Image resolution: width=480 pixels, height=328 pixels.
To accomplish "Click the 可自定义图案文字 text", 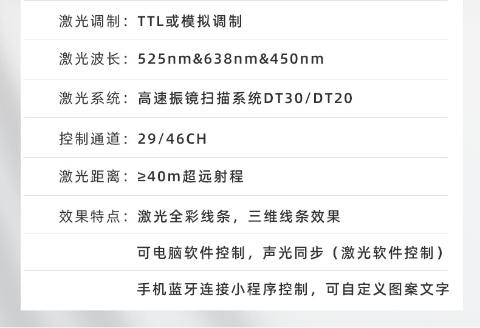I will click(388, 289).
